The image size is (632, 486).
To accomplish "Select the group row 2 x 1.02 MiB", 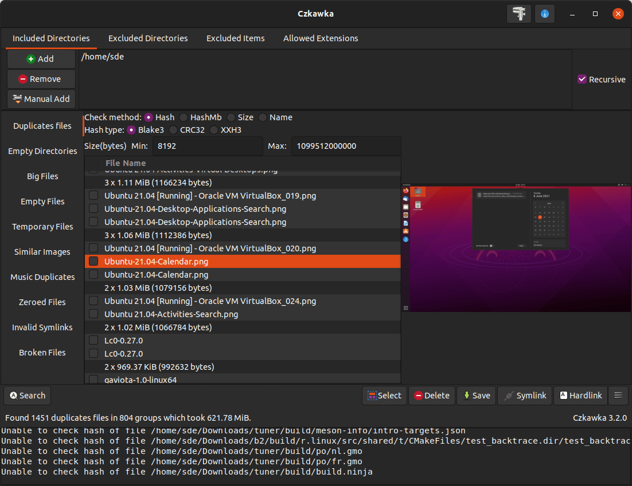I will [x=243, y=327].
